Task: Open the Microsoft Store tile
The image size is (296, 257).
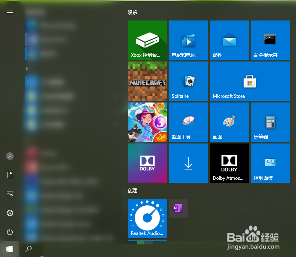Action: (x=250, y=81)
